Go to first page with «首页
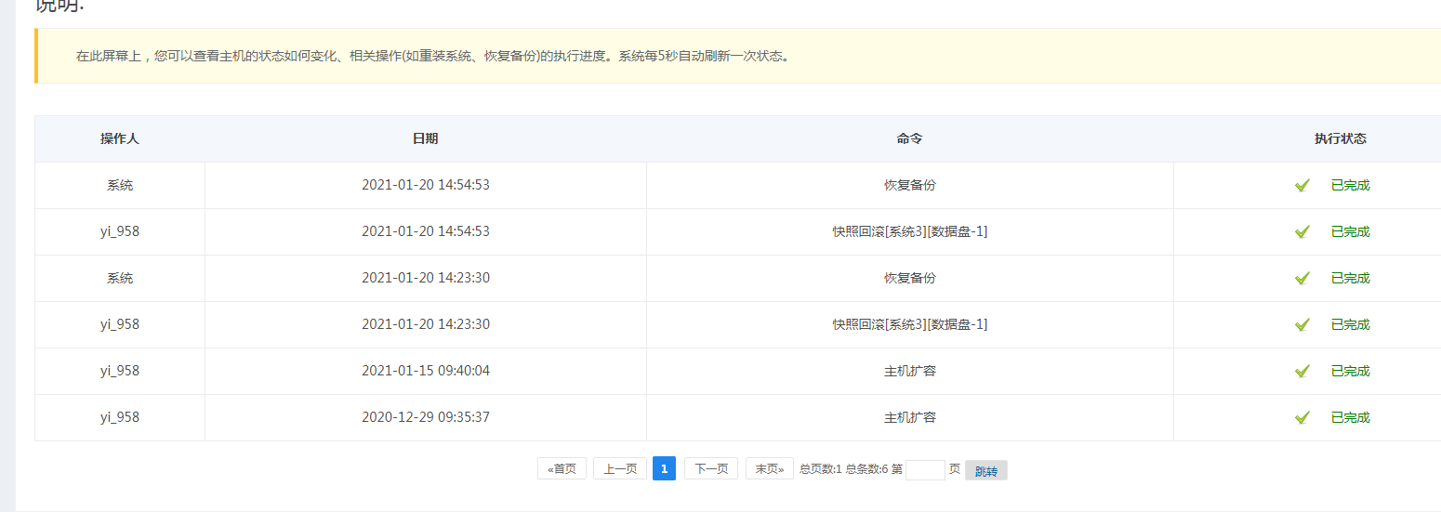The image size is (1441, 512). pos(562,468)
